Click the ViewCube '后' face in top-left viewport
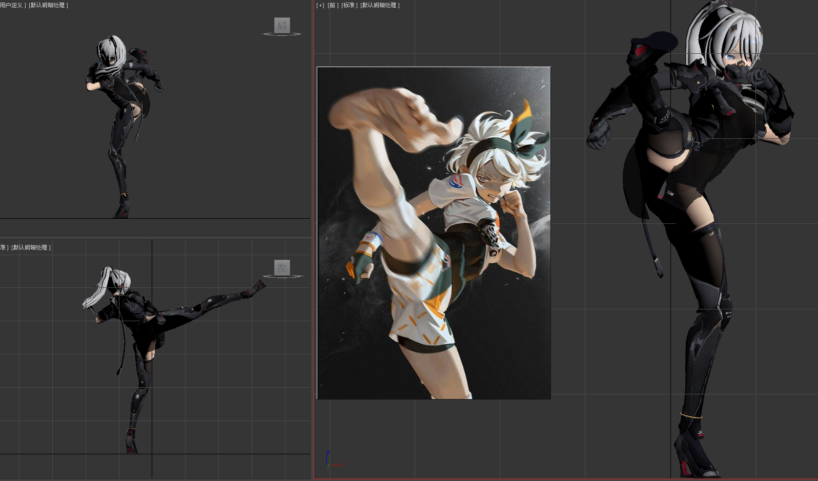The height and width of the screenshot is (481, 818). [282, 25]
